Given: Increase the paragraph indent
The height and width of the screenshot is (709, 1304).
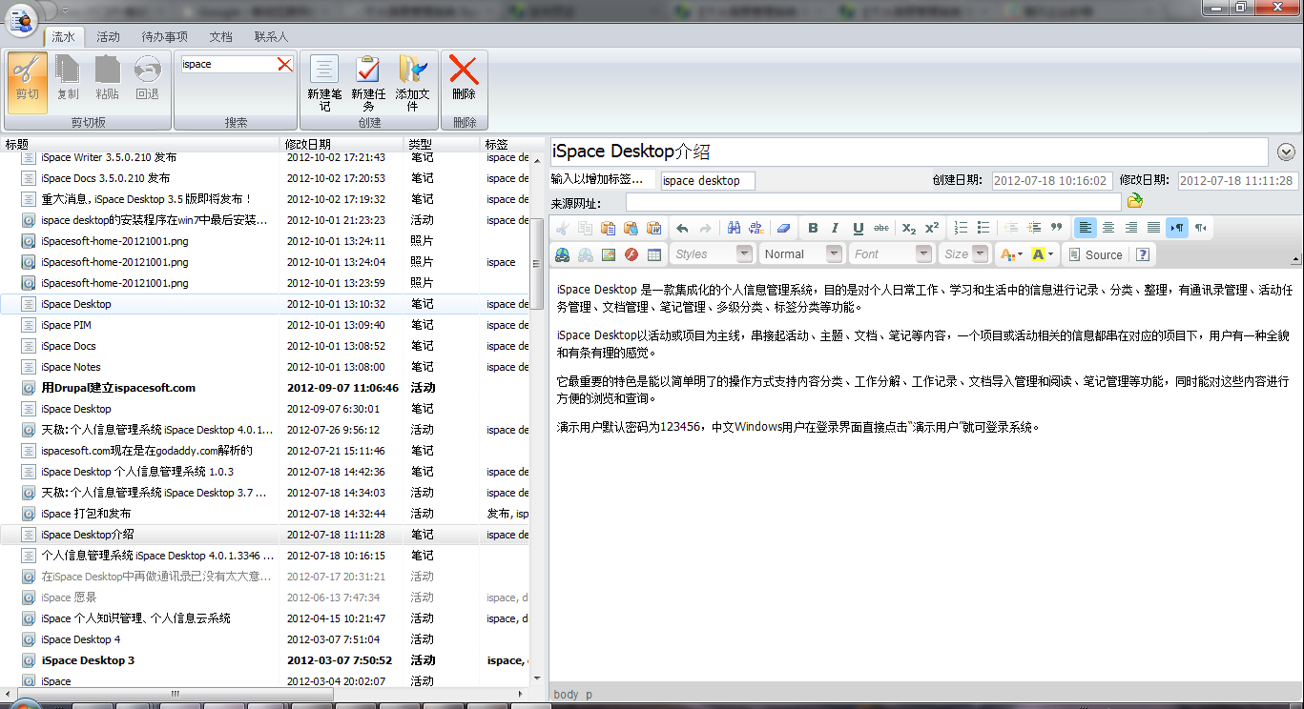Looking at the screenshot, I should pos(1034,228).
